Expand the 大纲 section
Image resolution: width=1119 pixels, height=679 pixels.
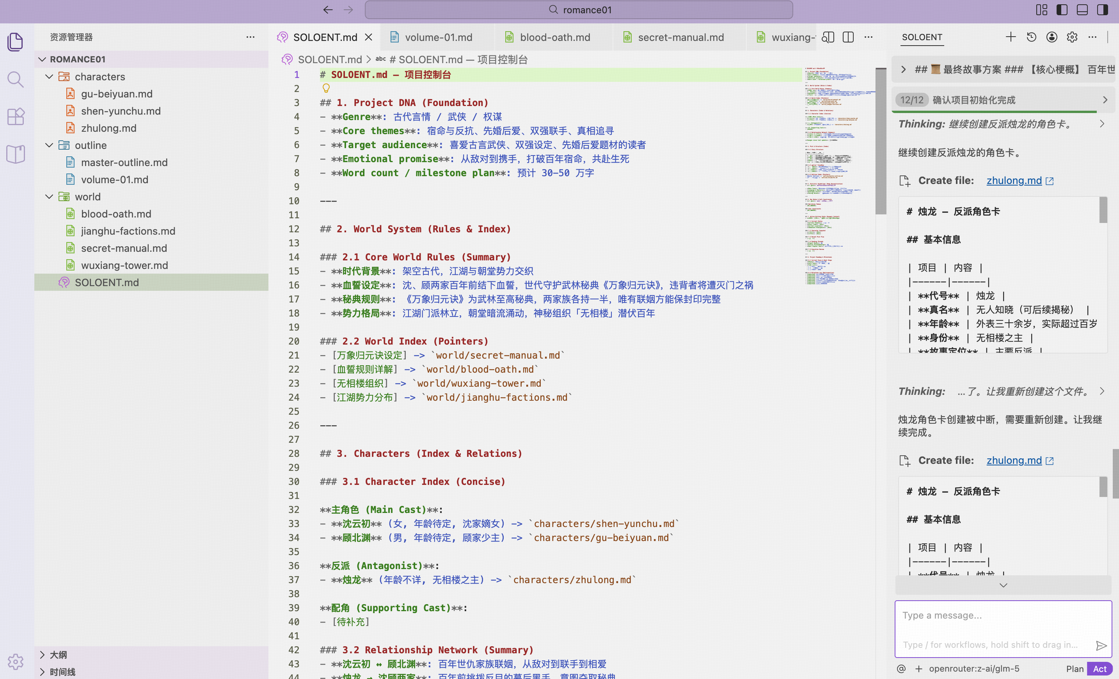[x=151, y=654]
